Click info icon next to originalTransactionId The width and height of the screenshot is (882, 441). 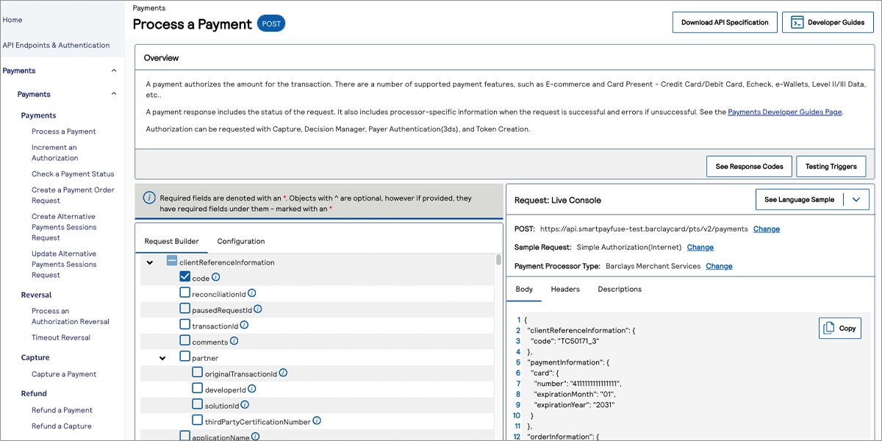coord(283,373)
